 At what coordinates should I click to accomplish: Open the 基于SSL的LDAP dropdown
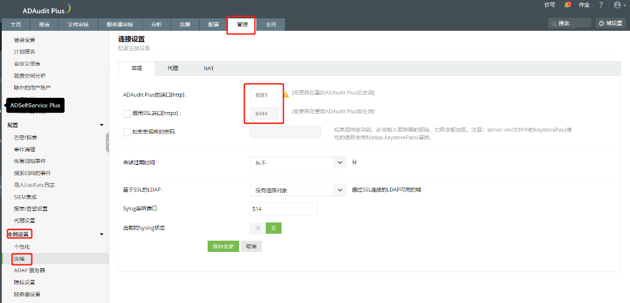click(298, 190)
